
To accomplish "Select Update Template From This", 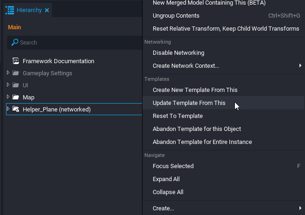I will point(189,103).
